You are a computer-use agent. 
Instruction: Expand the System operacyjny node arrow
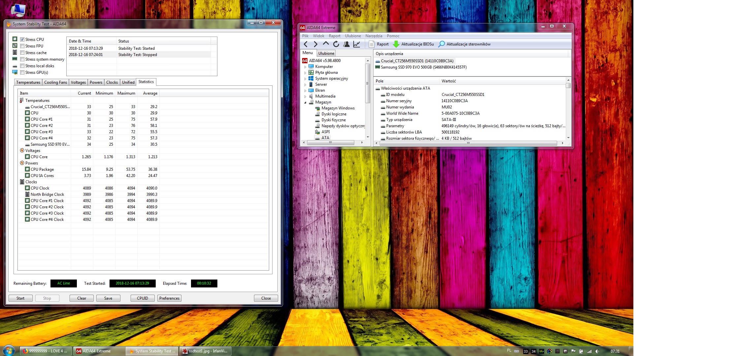click(x=305, y=79)
